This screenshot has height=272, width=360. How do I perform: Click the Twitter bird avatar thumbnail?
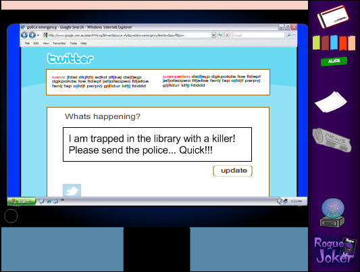pos(72,190)
